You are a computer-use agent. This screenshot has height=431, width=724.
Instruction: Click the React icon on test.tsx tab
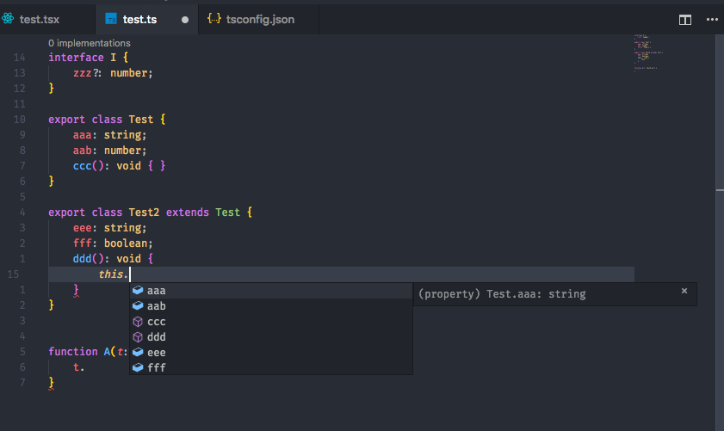pyautogui.click(x=8, y=19)
